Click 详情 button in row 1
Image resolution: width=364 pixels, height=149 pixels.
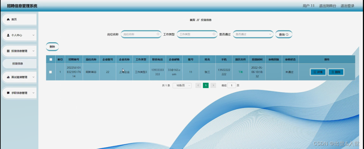tap(318, 72)
